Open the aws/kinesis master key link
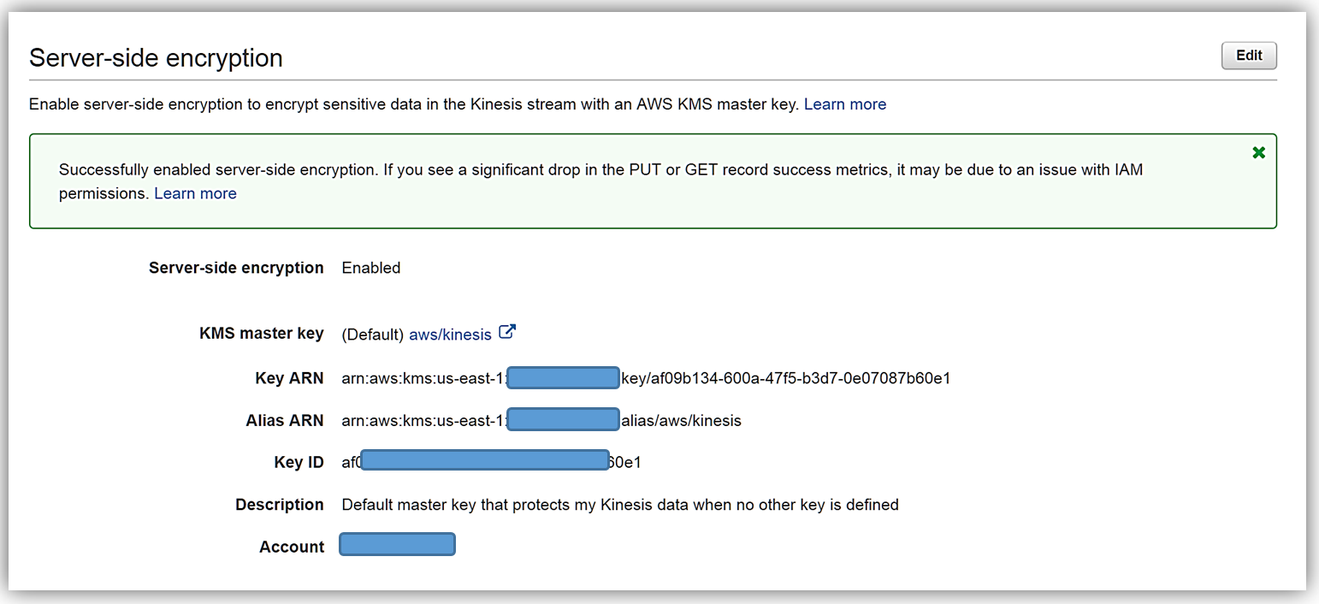The image size is (1319, 604). coord(450,335)
